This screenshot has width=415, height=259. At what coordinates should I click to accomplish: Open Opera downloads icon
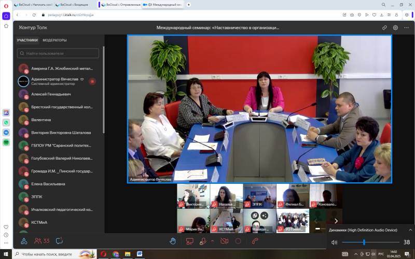[381, 15]
